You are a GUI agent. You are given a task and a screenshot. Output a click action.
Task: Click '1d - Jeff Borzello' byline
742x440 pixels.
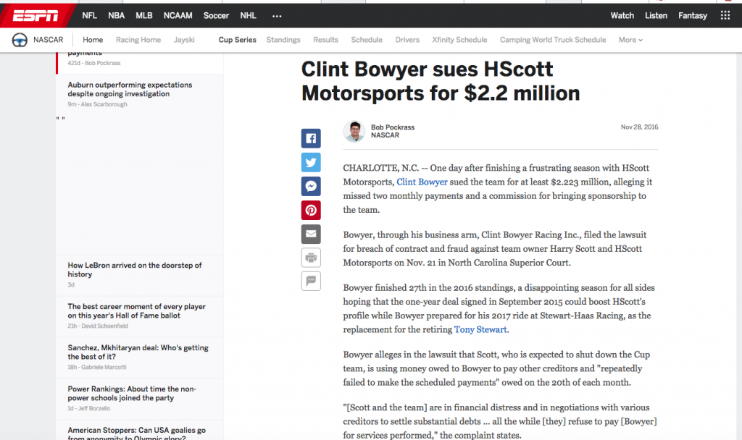click(89, 408)
